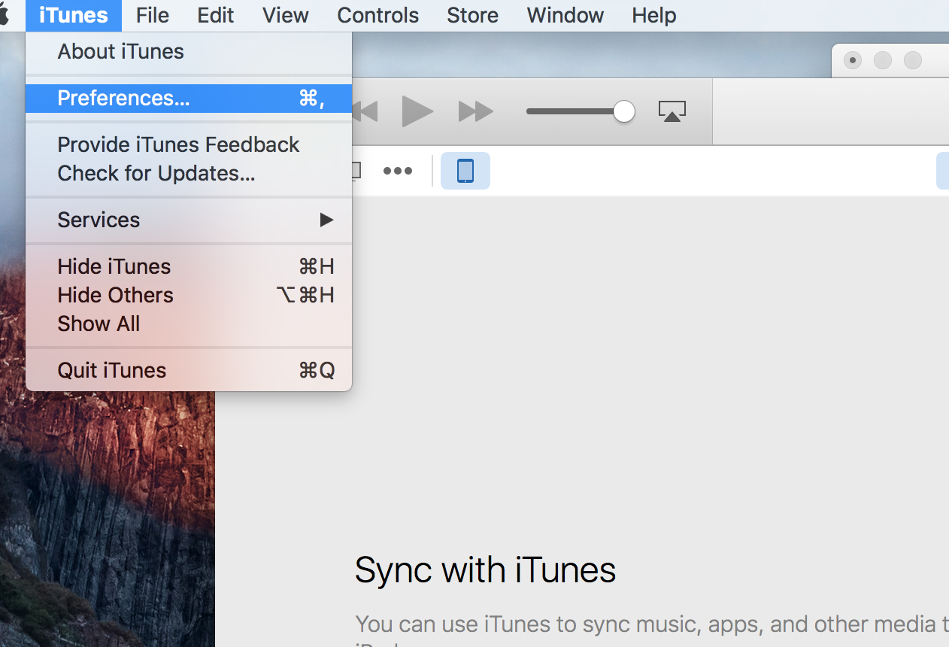Open the View menu

pyautogui.click(x=286, y=15)
